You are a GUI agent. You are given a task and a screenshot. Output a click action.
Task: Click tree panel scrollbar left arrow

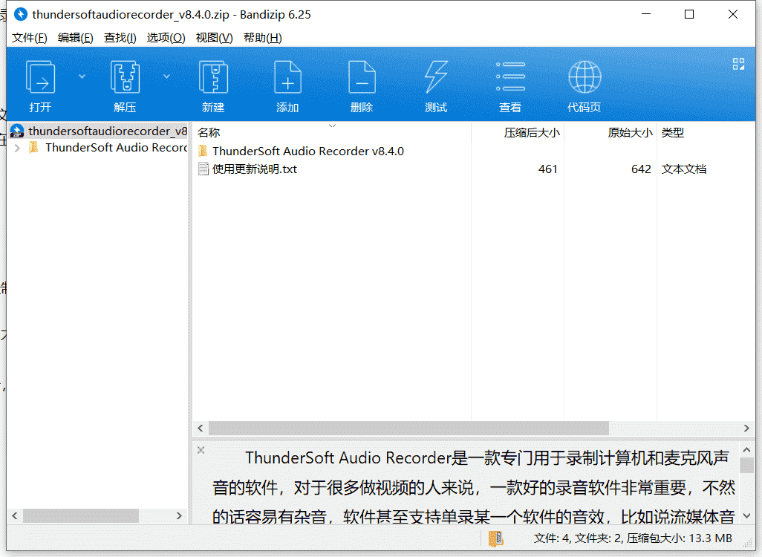pos(15,515)
